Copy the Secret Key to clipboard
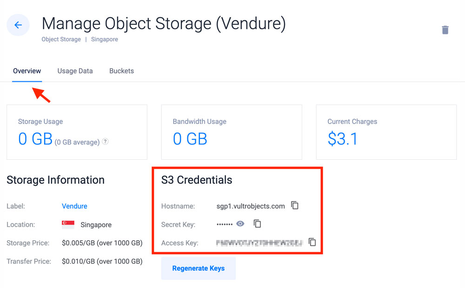 (257, 224)
